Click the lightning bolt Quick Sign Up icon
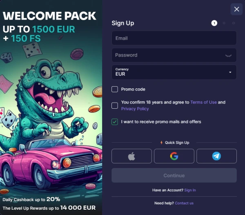The width and height of the screenshot is (245, 215). pyautogui.click(x=161, y=142)
